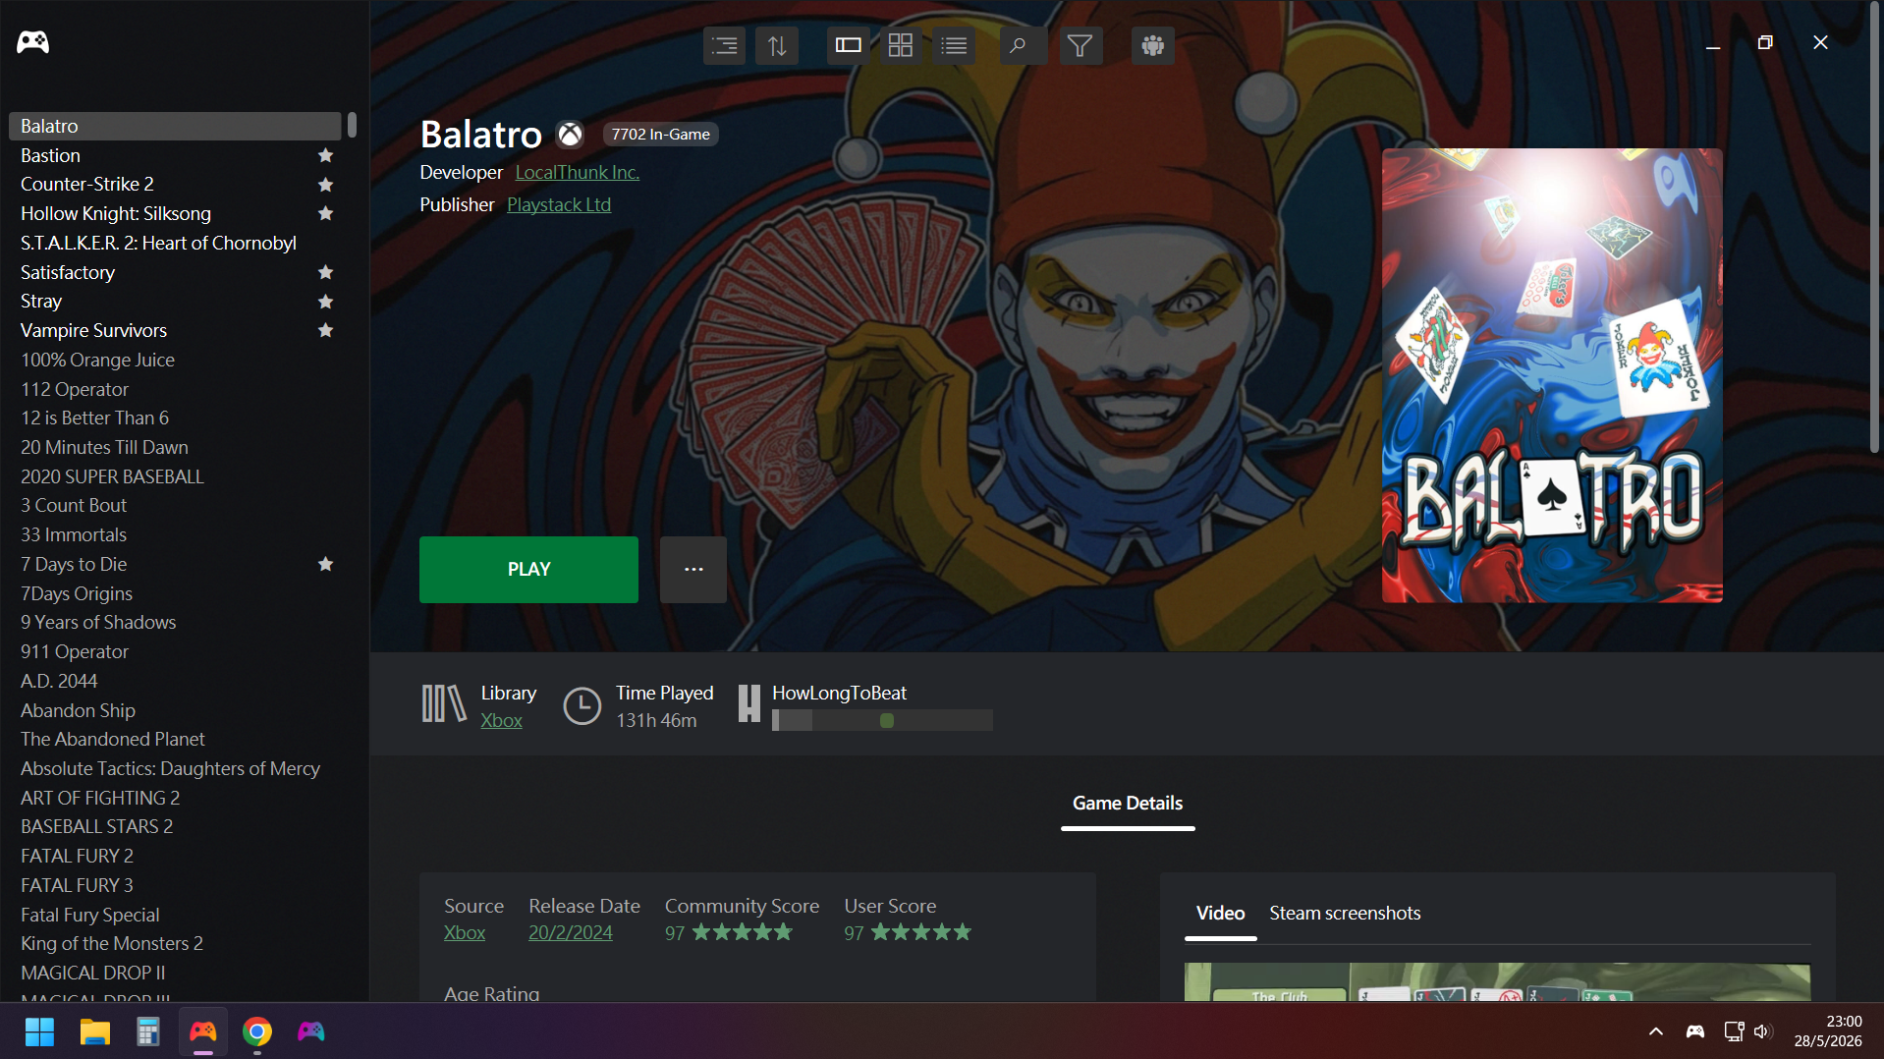The image size is (1884, 1059).
Task: Select 100% Orange Juice in the list
Action: pos(175,360)
